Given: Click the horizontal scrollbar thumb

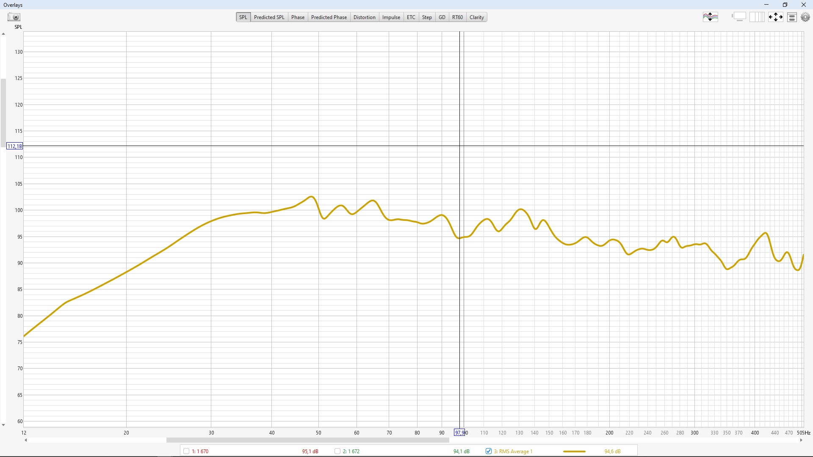Looking at the screenshot, I should 307,440.
